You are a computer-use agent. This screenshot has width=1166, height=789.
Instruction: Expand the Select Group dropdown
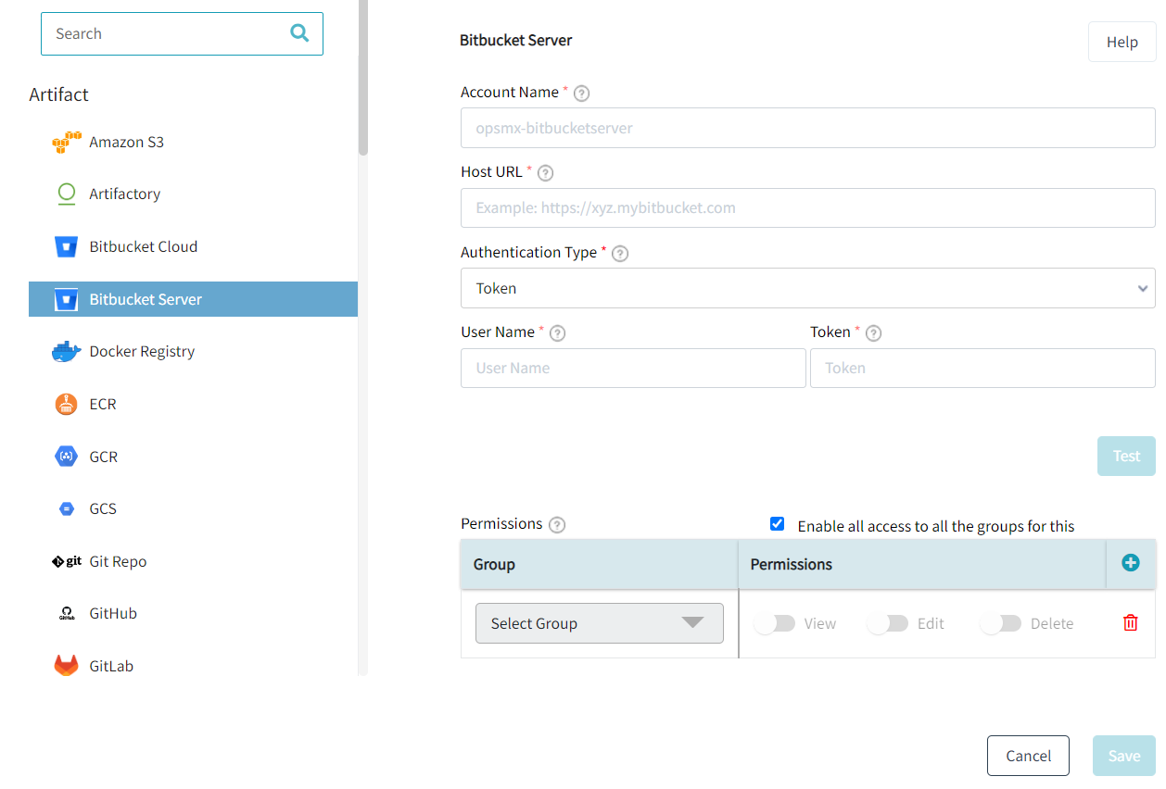pos(599,623)
